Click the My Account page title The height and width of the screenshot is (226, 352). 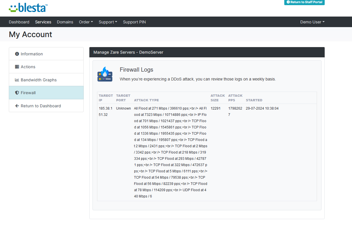pos(30,35)
